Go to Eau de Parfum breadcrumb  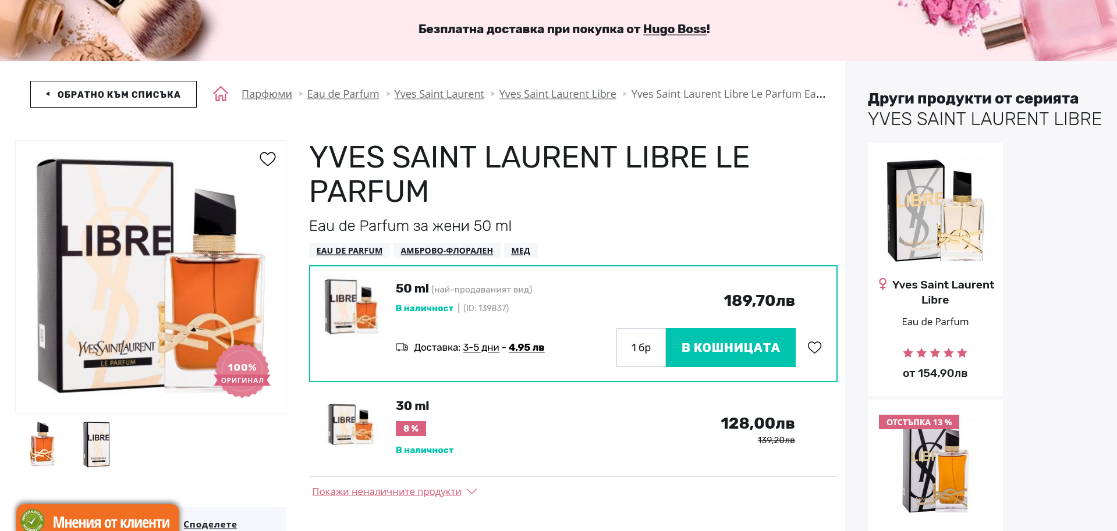(343, 94)
